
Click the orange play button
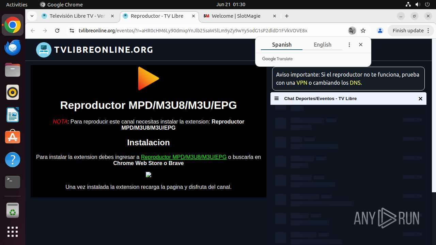tap(148, 79)
